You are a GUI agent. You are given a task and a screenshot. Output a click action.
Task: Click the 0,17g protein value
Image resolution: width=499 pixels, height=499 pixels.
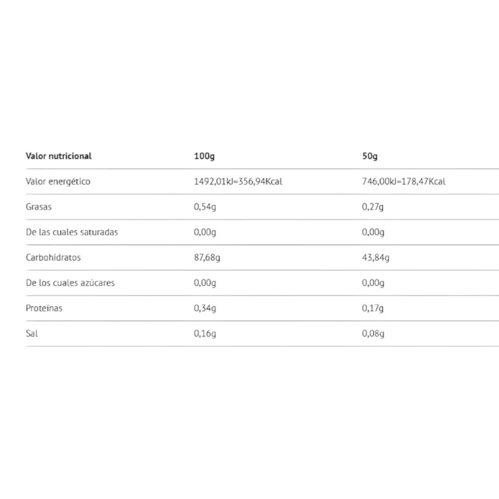coord(373,308)
